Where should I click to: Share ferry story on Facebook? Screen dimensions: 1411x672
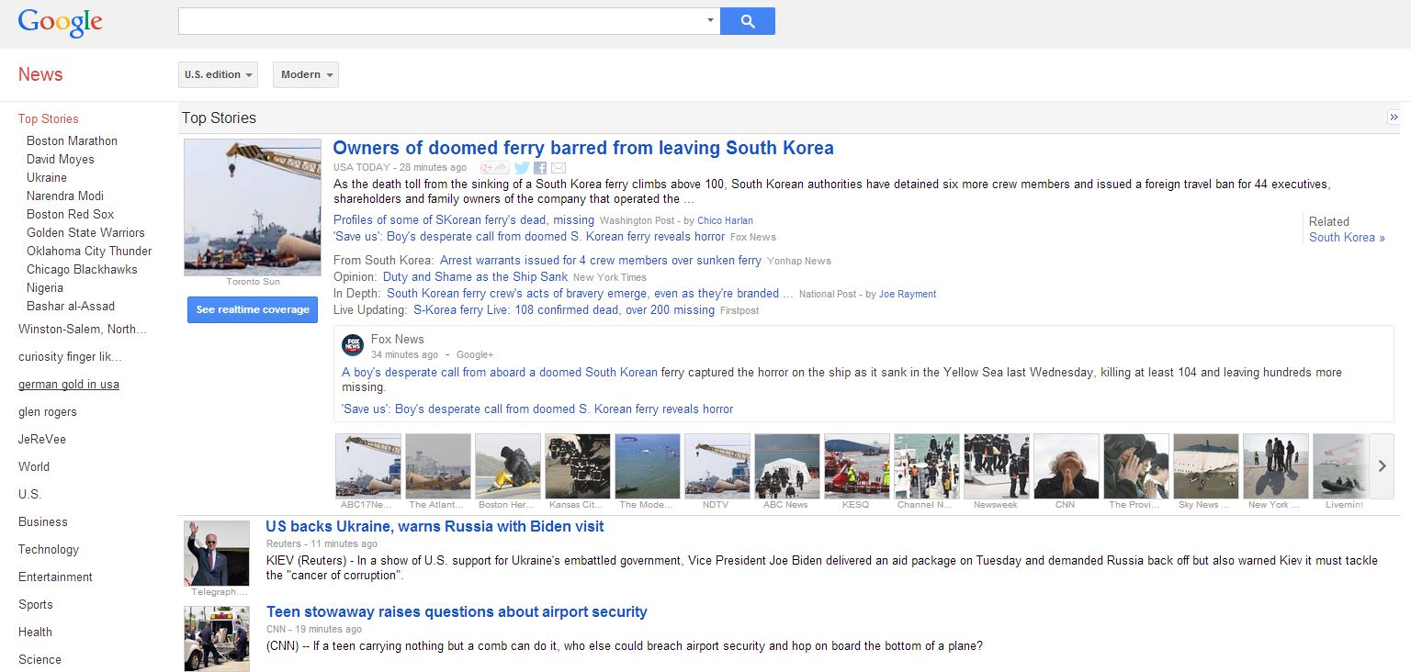click(540, 168)
